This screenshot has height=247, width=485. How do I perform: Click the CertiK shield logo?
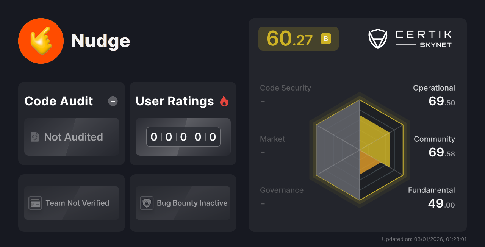[x=378, y=38]
